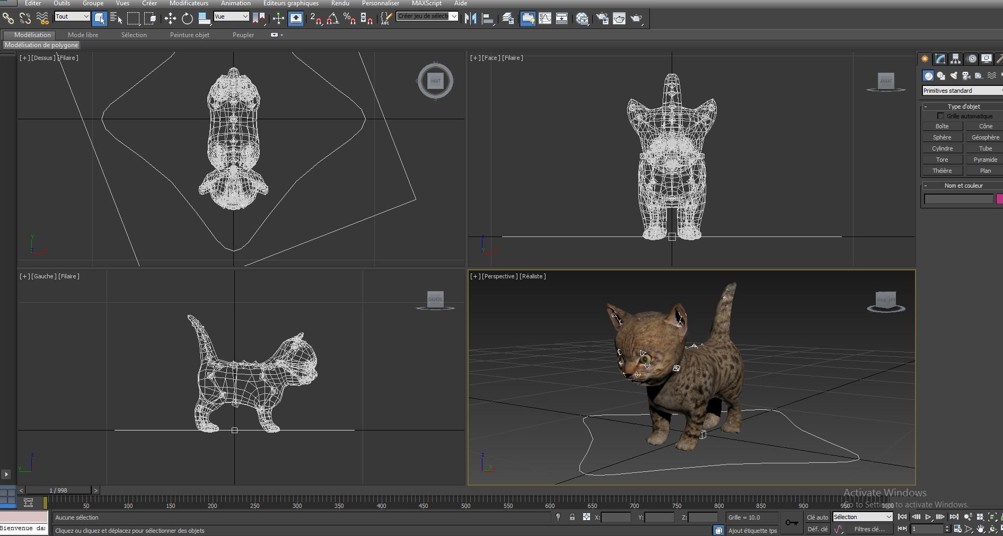Open the 'Sélection' key mode dropdown
1003x536 pixels.
(863, 517)
